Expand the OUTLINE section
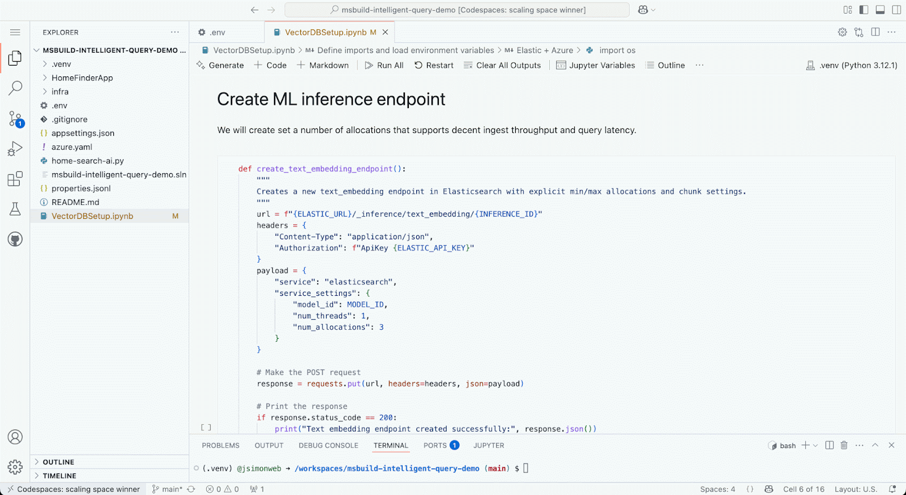906x495 pixels. [x=58, y=462]
